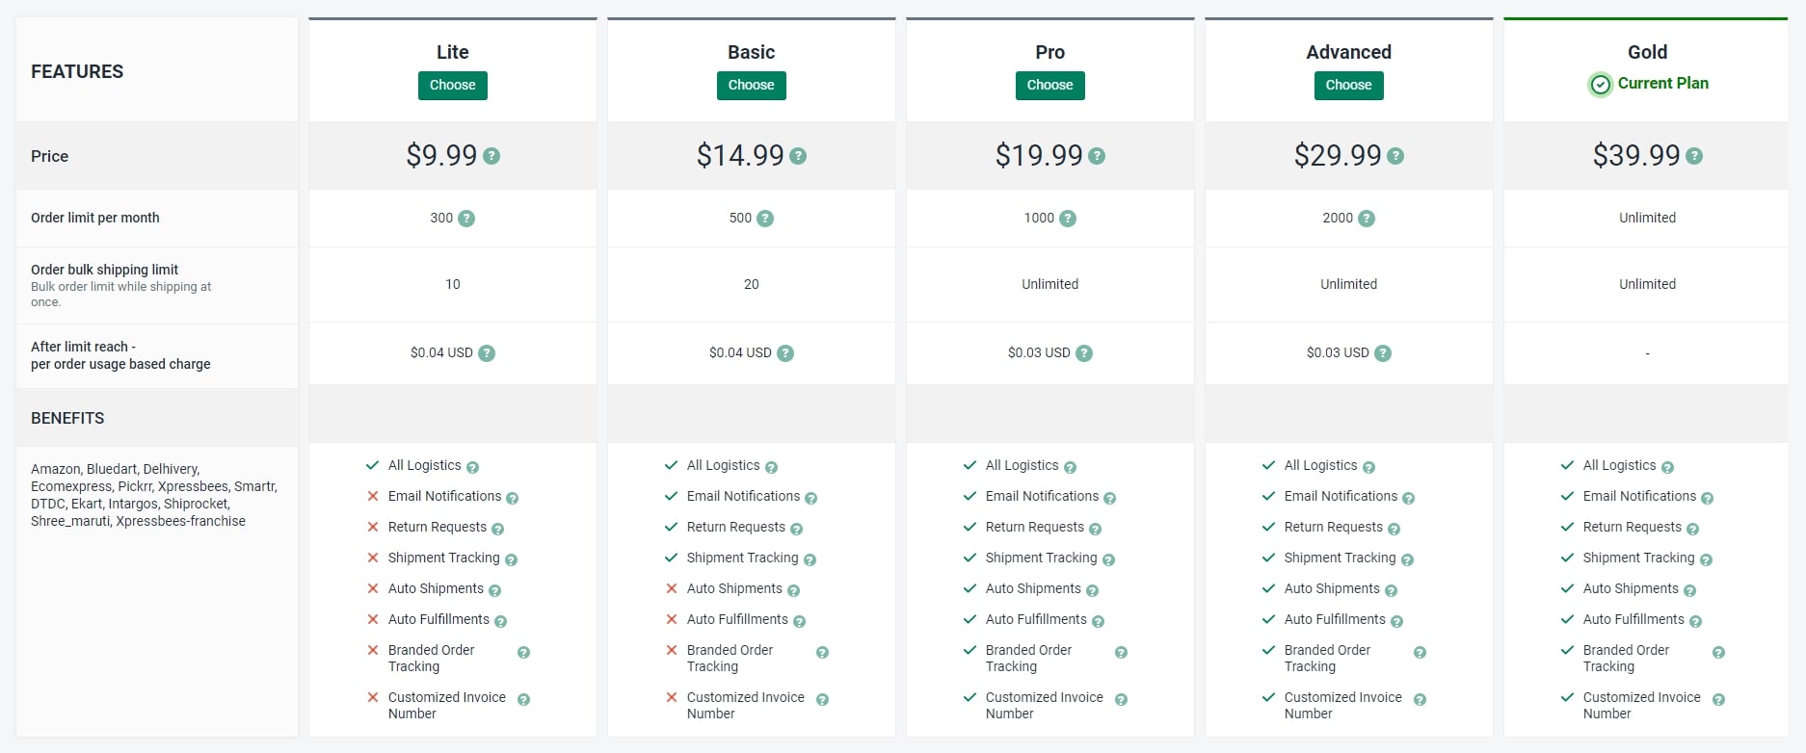Click help icon next to Advanced 2000 order limit
The width and height of the screenshot is (1806, 753).
pyautogui.click(x=1367, y=219)
